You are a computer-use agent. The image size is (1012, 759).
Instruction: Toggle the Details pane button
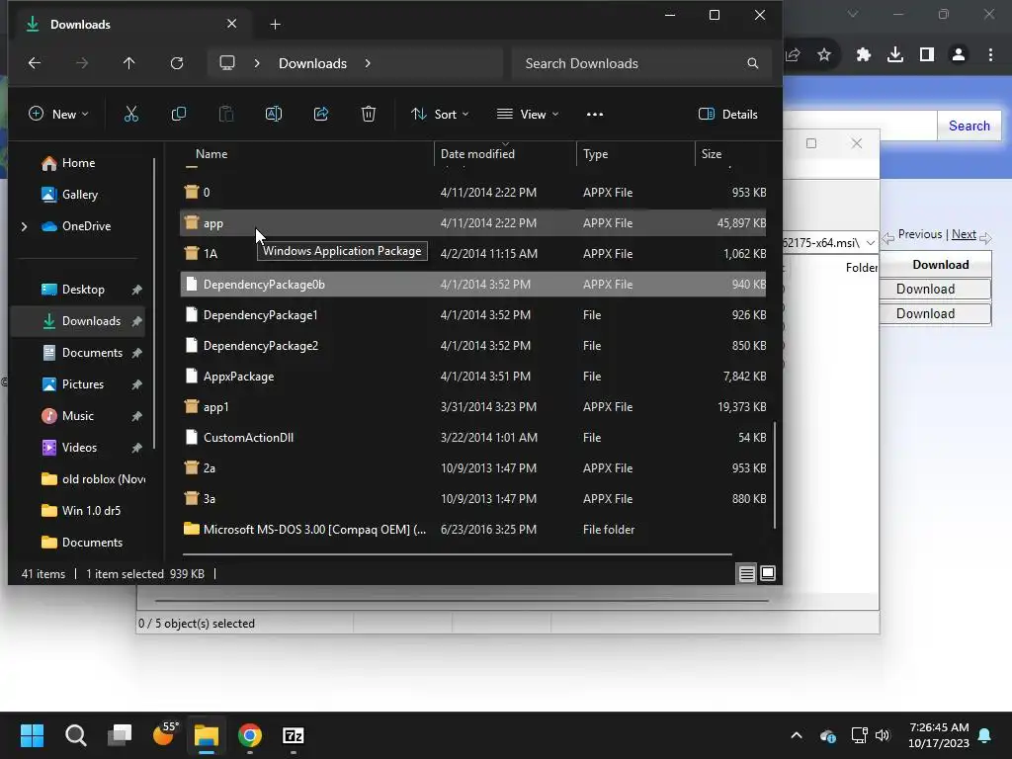click(728, 115)
